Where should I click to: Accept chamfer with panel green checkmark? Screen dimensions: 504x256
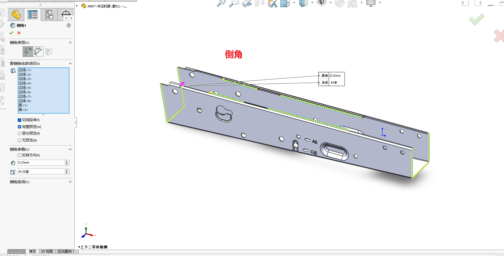click(11, 33)
